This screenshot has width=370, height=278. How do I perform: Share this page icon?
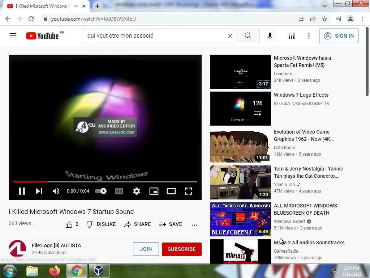tap(313, 19)
